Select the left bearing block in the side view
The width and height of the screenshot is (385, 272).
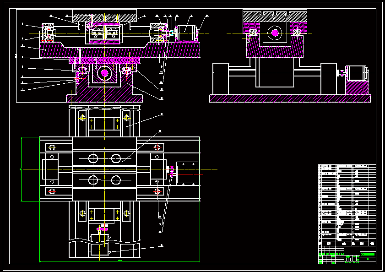pyautogui.click(x=221, y=79)
